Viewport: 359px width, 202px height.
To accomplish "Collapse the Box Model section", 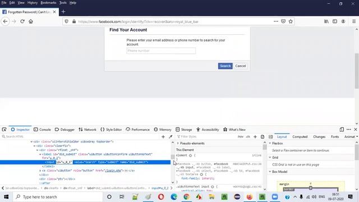I will click(270, 172).
